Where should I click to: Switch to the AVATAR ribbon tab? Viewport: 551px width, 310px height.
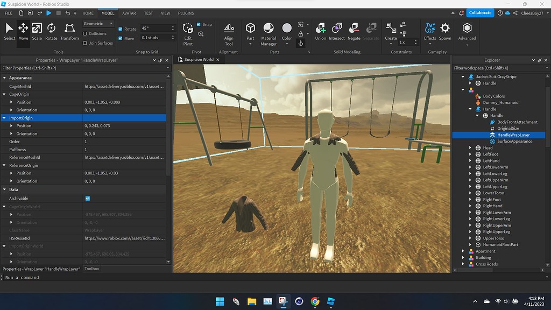coord(130,13)
